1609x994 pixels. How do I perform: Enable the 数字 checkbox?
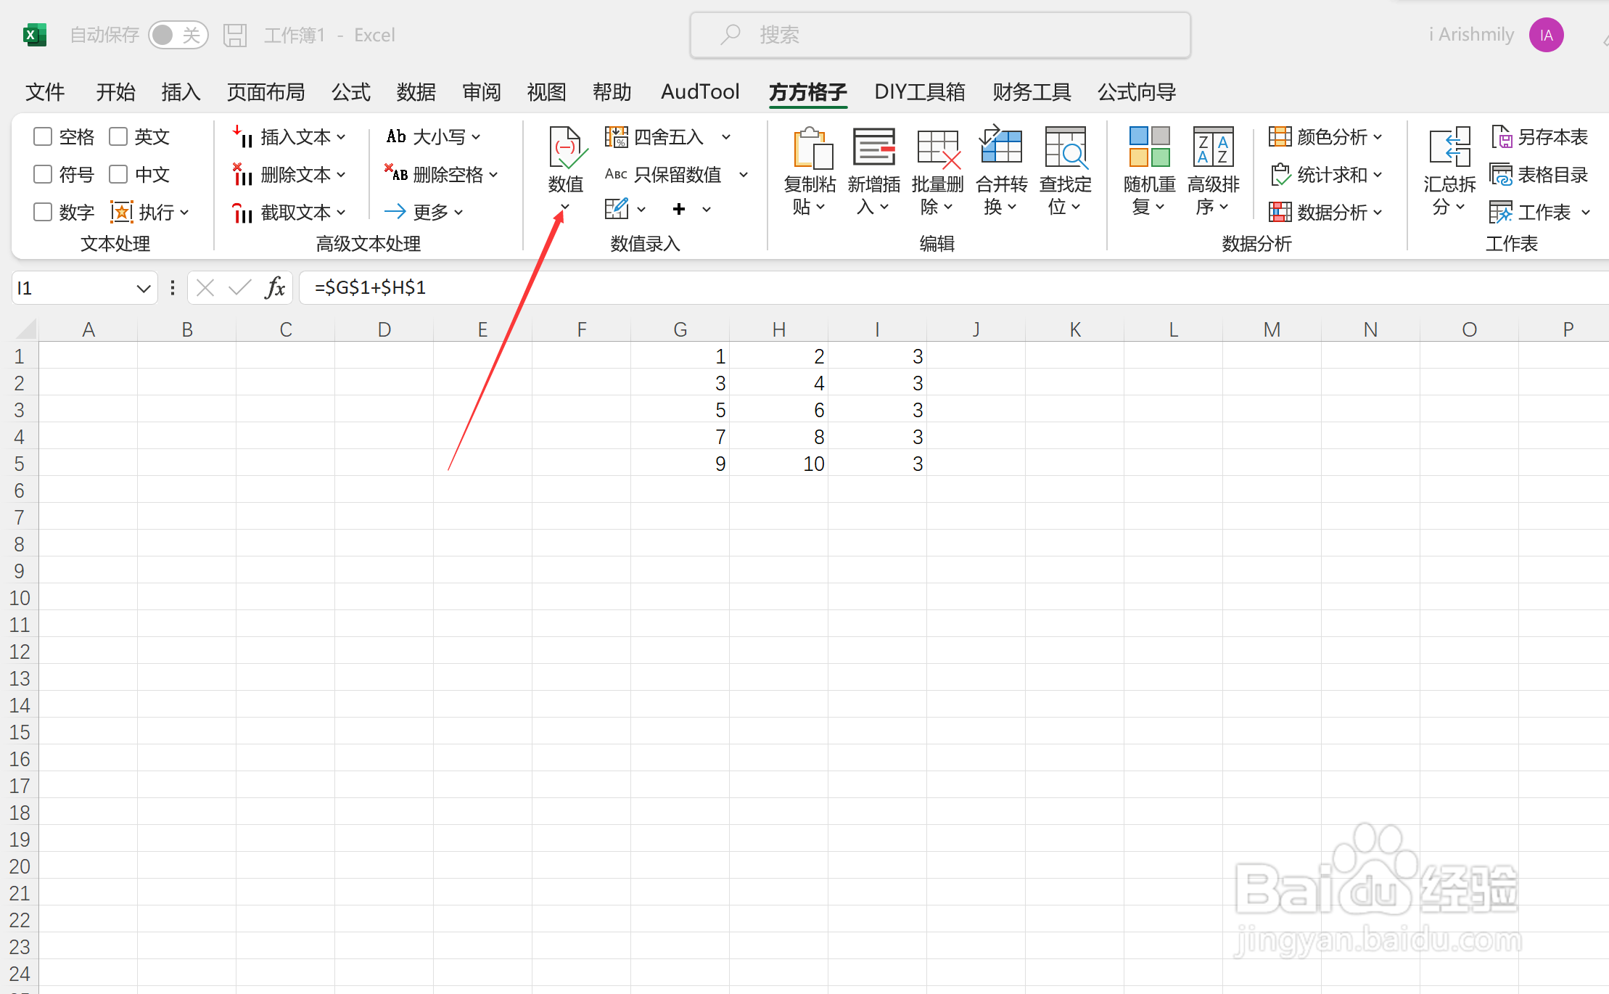click(x=43, y=212)
